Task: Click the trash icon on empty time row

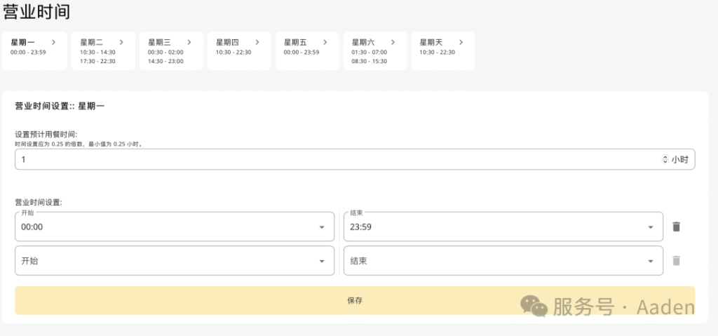Action: (x=676, y=260)
